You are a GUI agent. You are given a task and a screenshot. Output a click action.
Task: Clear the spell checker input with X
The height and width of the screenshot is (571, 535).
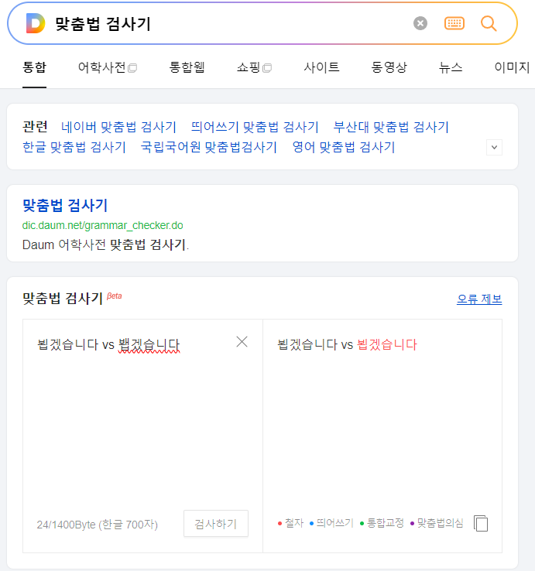click(242, 342)
